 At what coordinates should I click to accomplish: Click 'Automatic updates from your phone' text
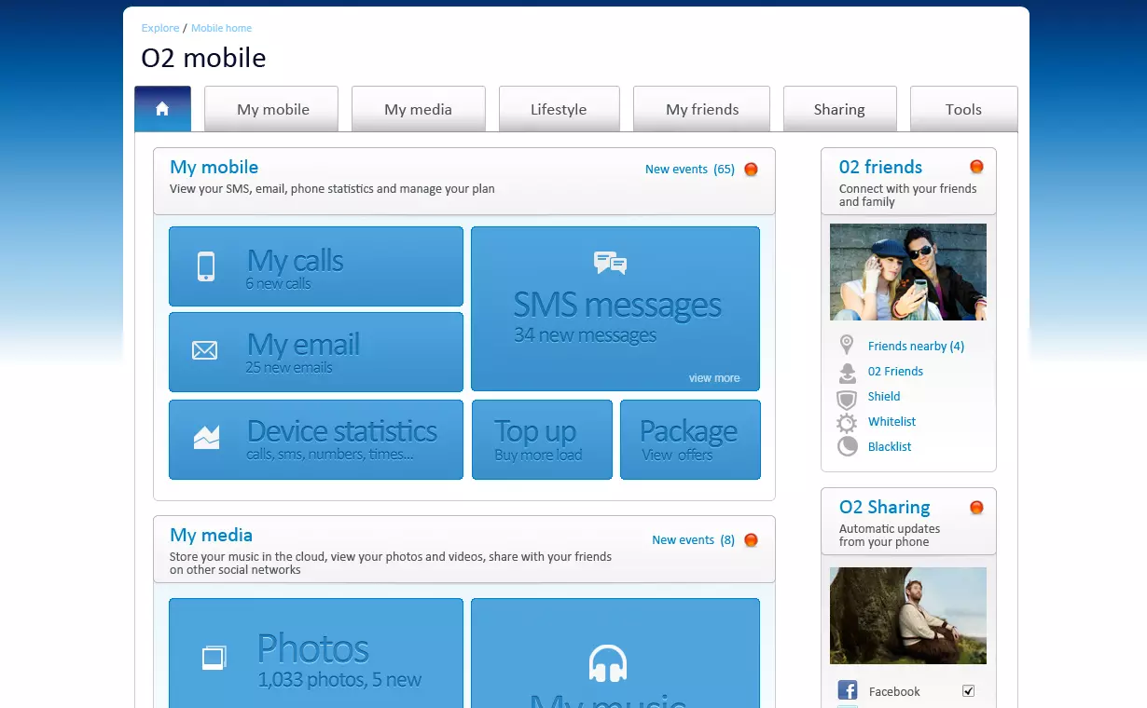click(890, 535)
